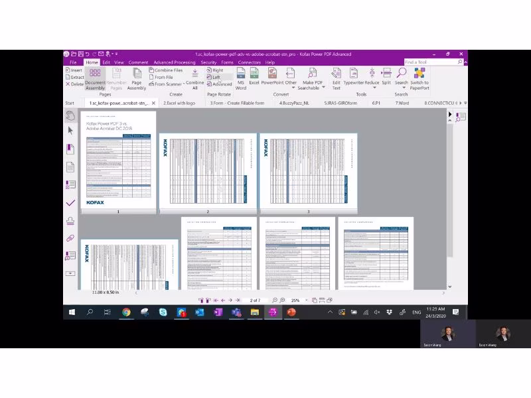Open the Forms ribbon tab

tap(227, 62)
